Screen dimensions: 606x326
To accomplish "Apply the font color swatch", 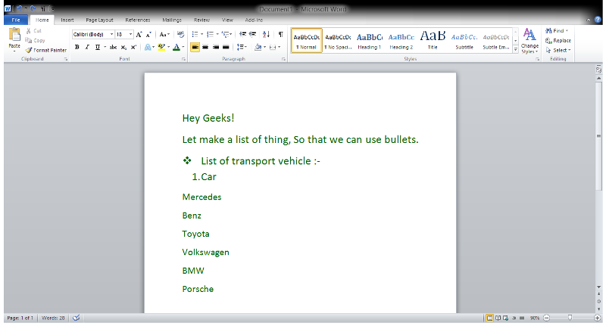I will tap(176, 47).
